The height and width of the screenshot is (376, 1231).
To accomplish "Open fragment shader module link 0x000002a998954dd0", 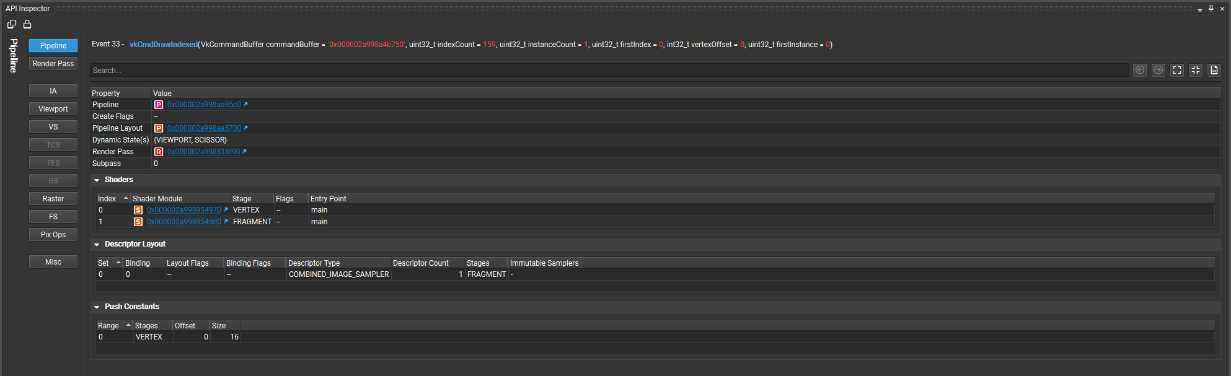I will click(183, 222).
